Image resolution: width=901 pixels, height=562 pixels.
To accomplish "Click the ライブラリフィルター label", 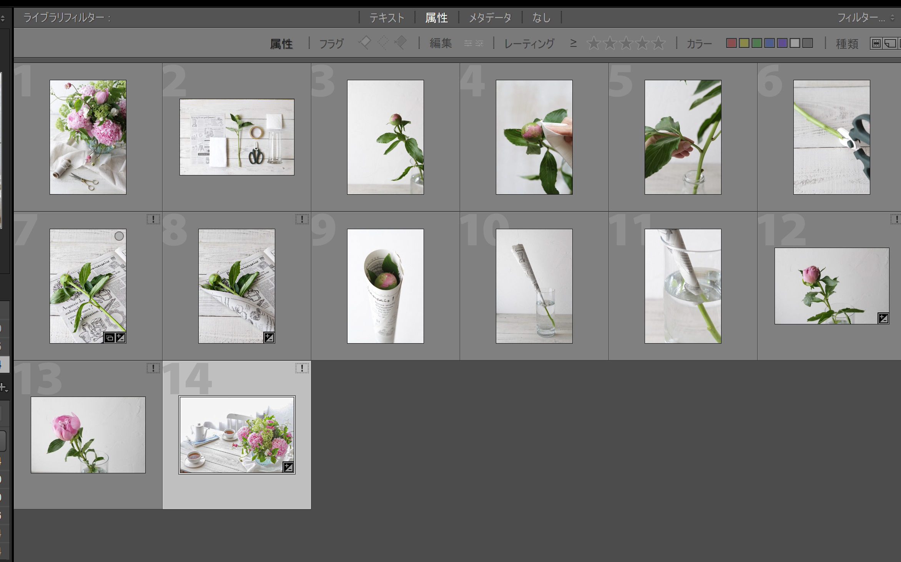I will click(67, 18).
